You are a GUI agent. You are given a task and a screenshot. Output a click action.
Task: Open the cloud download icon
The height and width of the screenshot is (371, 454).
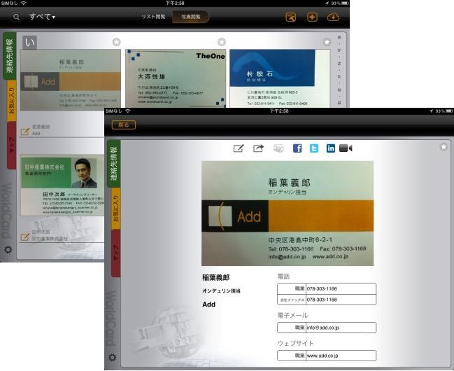pos(334,17)
